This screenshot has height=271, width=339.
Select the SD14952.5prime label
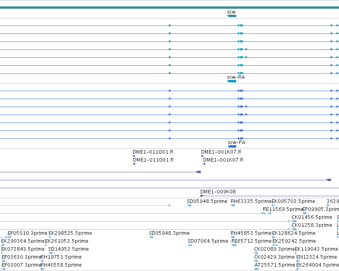point(69,249)
